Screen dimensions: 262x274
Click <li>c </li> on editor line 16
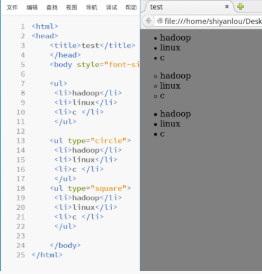pos(79,169)
